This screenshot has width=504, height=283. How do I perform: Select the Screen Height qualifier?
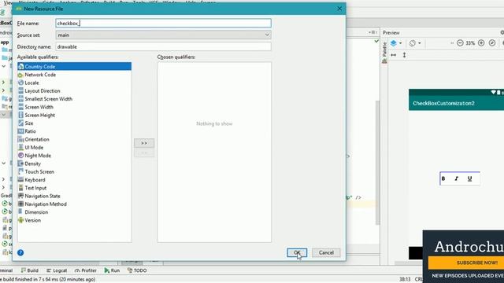(x=74, y=115)
